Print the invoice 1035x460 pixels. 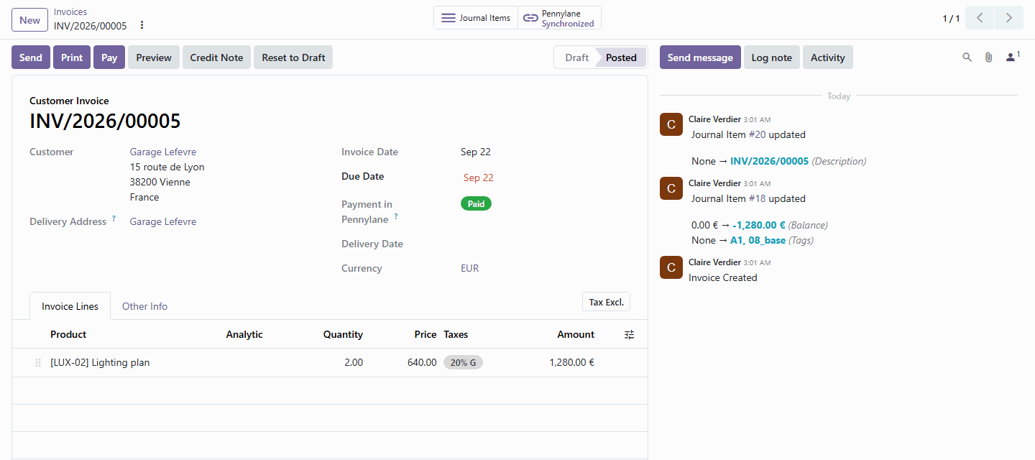click(x=72, y=57)
